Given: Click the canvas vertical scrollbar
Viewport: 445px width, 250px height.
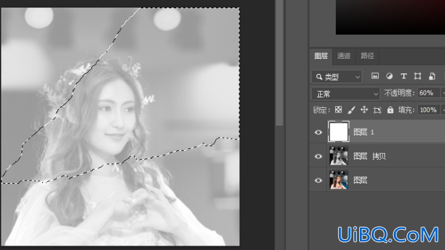Looking at the screenshot, I should click(x=279, y=62).
